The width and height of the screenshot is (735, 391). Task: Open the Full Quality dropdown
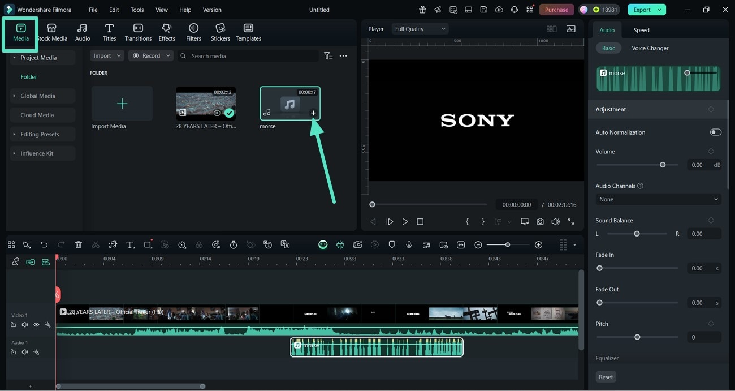(x=420, y=29)
